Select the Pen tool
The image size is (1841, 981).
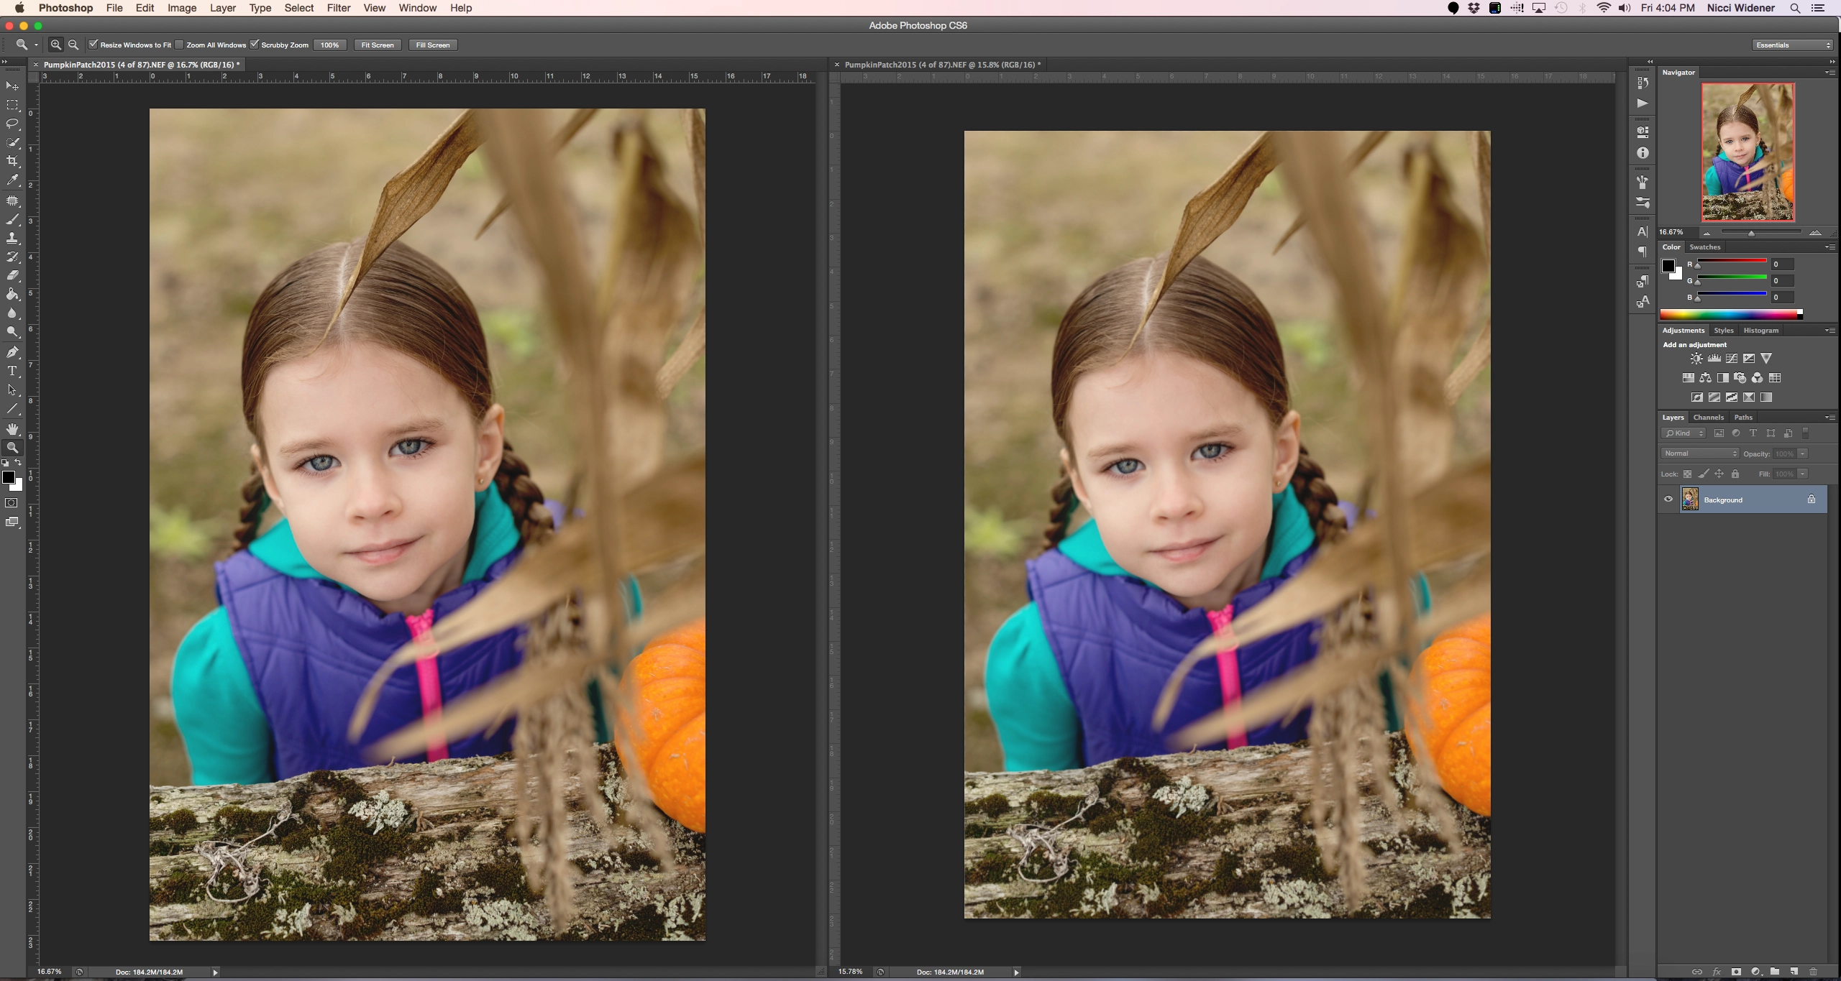12,352
